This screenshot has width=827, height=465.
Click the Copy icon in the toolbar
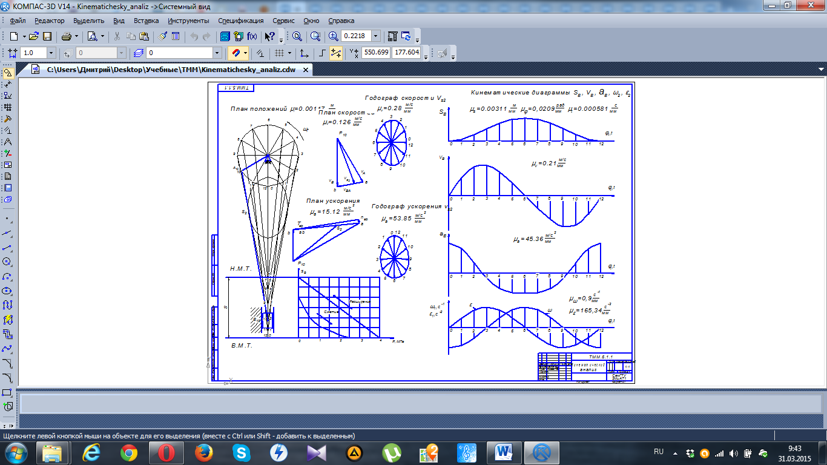tap(131, 36)
